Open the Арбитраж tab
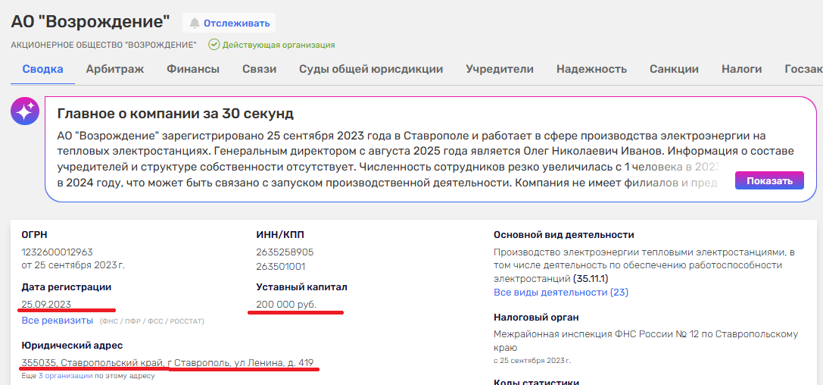The height and width of the screenshot is (385, 823). tap(114, 69)
